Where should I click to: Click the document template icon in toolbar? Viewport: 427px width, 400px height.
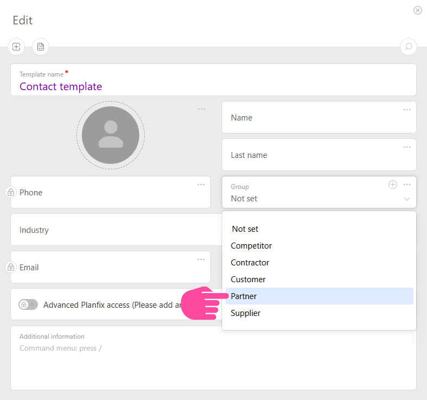(x=41, y=47)
